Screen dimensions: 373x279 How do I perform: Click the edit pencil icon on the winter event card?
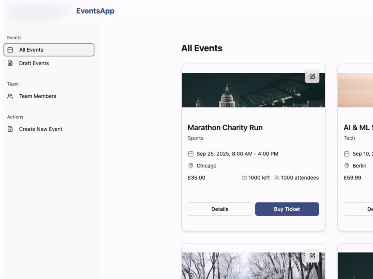pos(312,256)
